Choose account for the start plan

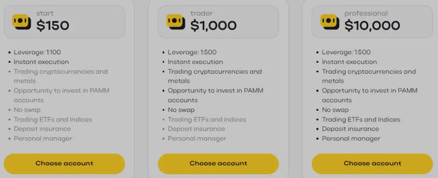pos(64,164)
